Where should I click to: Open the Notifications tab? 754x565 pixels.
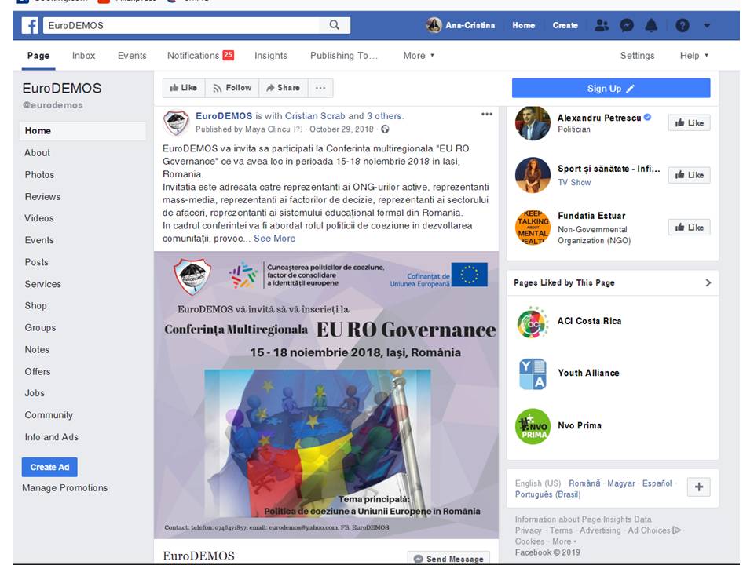[200, 55]
